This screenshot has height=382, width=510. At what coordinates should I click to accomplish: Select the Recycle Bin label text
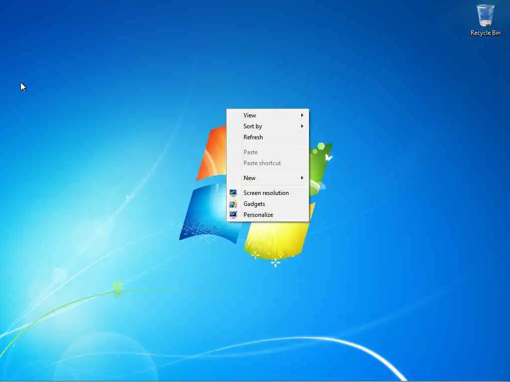(485, 33)
